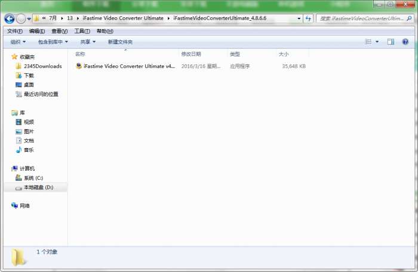Open the 查看(V) menu

[60, 32]
